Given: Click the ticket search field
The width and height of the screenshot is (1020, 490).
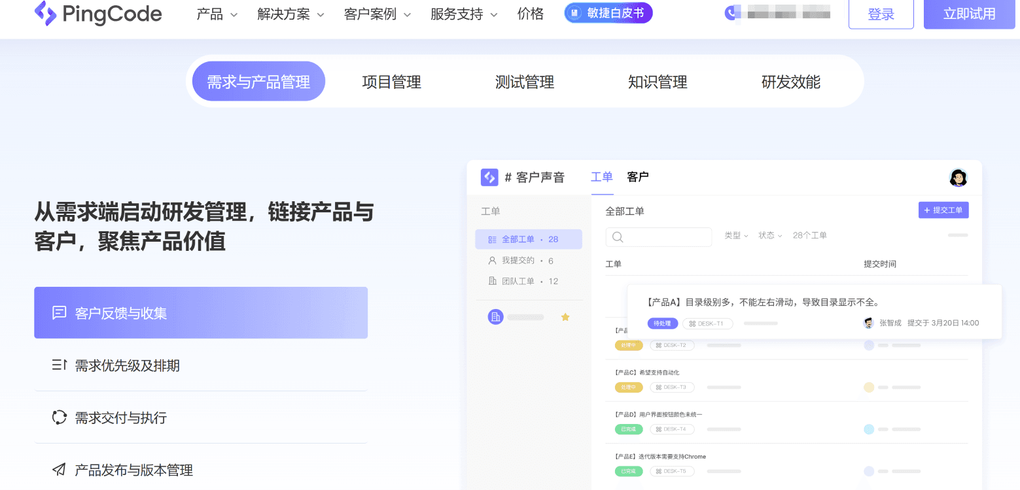Looking at the screenshot, I should 659,237.
